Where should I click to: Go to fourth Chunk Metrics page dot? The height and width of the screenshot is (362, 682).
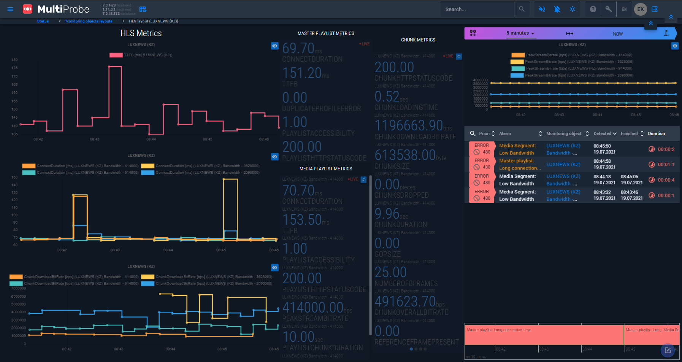pyautogui.click(x=425, y=349)
